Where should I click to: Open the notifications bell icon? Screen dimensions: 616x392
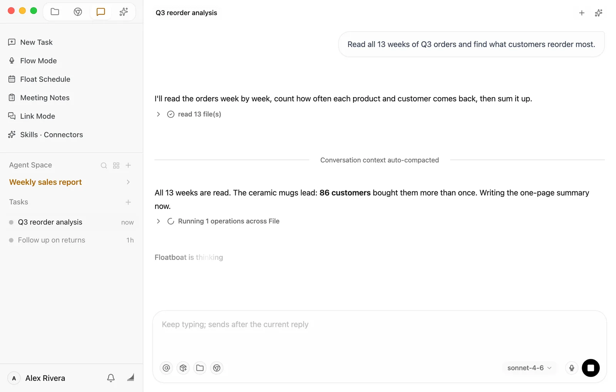111,378
